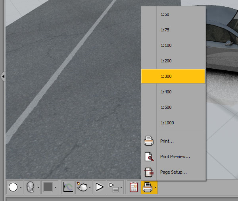The height and width of the screenshot is (201, 238).
Task: Click the white sphere display icon
Action: (x=13, y=187)
